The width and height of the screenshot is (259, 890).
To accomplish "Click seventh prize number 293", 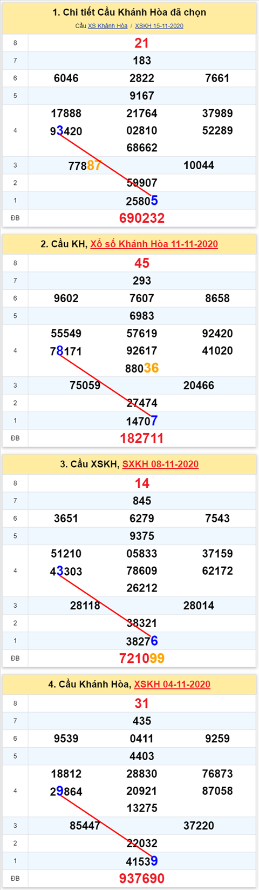I will click(x=142, y=281).
